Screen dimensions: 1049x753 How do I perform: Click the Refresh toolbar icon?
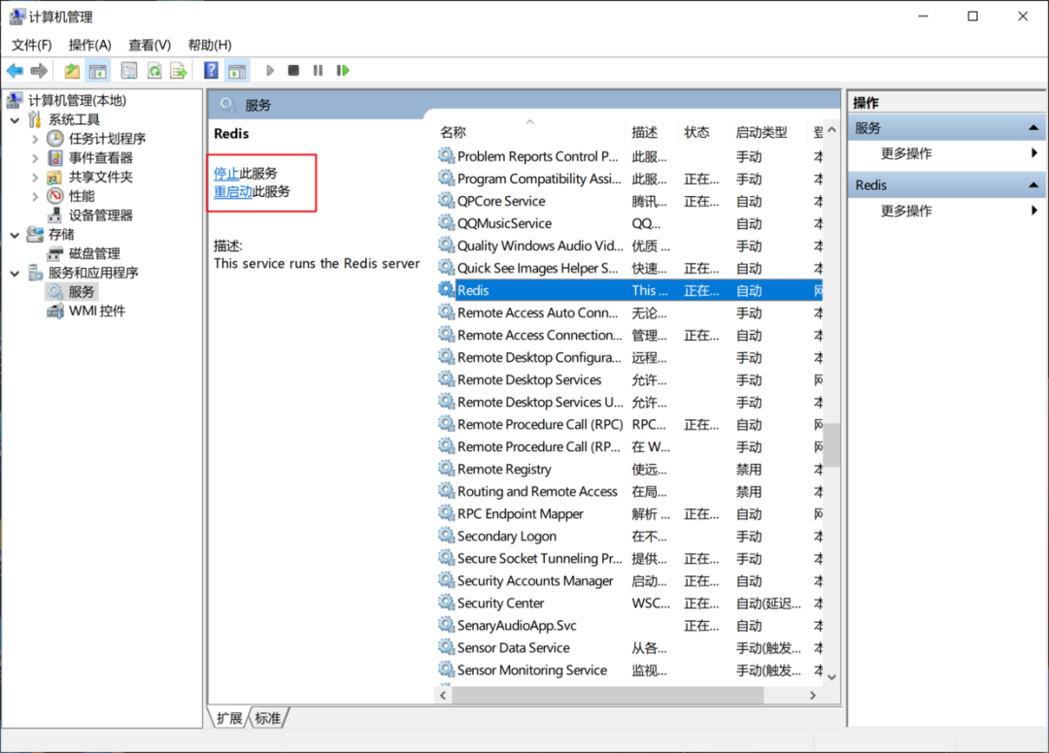coord(154,70)
